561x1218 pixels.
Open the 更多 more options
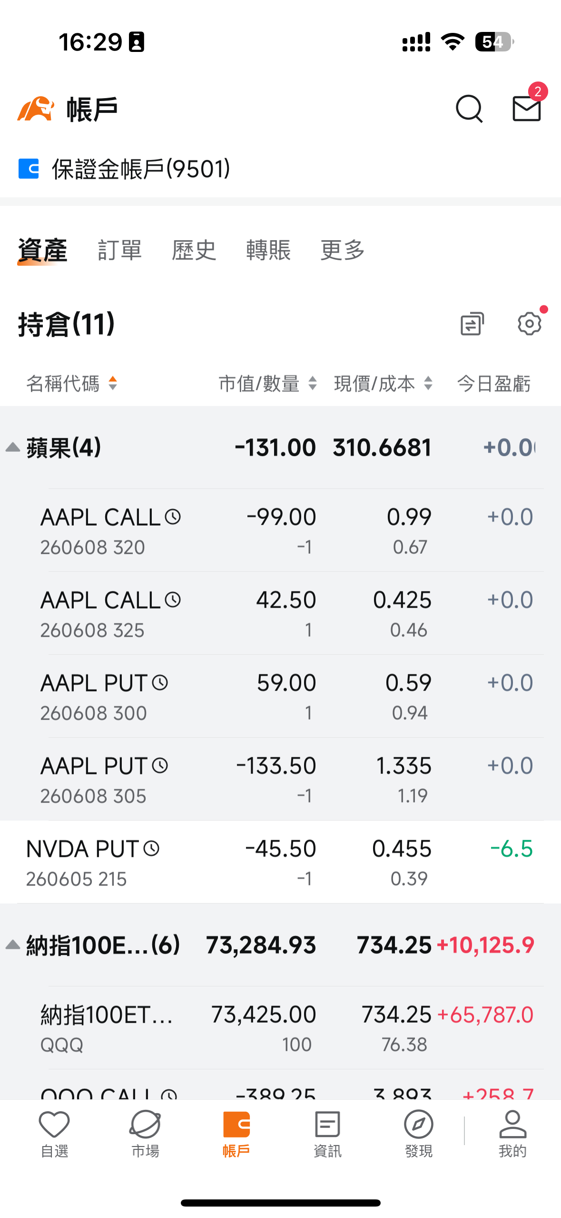click(x=343, y=250)
